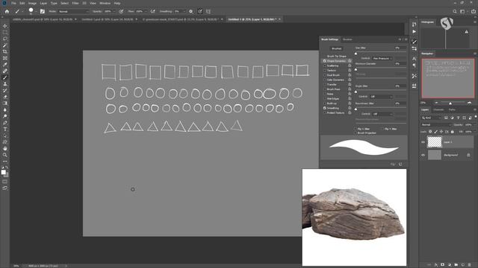Select the Gradient tool
The width and height of the screenshot is (478, 268).
pos(5,103)
